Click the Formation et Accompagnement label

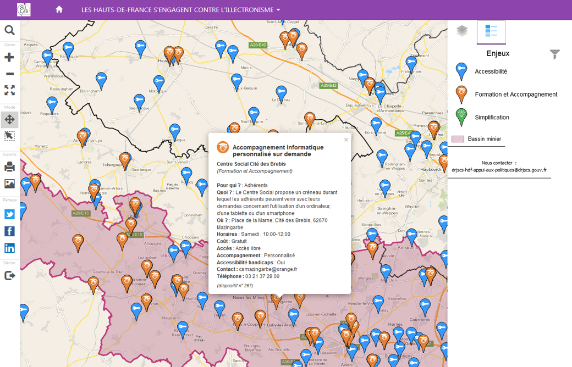pos(516,94)
